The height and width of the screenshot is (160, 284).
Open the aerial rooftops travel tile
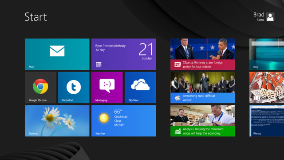[267, 88]
